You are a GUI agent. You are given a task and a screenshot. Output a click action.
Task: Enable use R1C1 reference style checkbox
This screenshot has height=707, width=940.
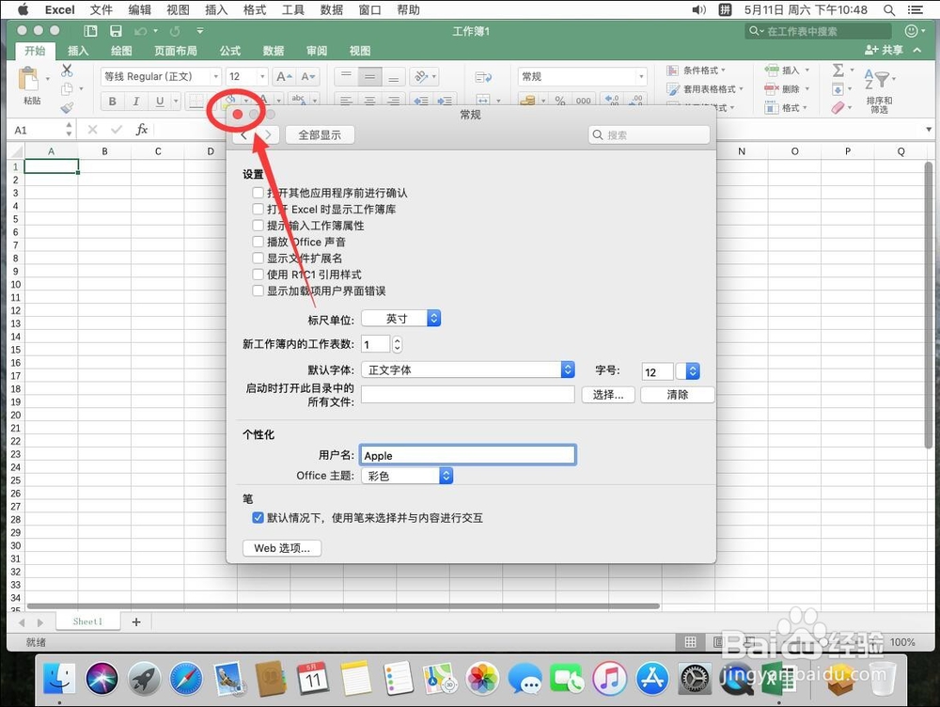click(x=258, y=274)
